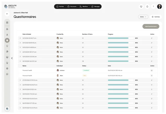Collapse the sidebar with left chevron
The height and width of the screenshot is (114, 166).
tap(12, 58)
